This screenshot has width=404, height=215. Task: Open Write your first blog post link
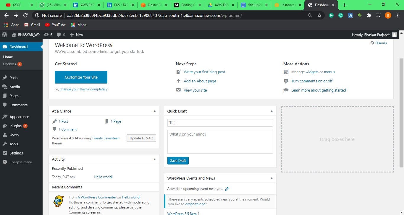click(204, 72)
